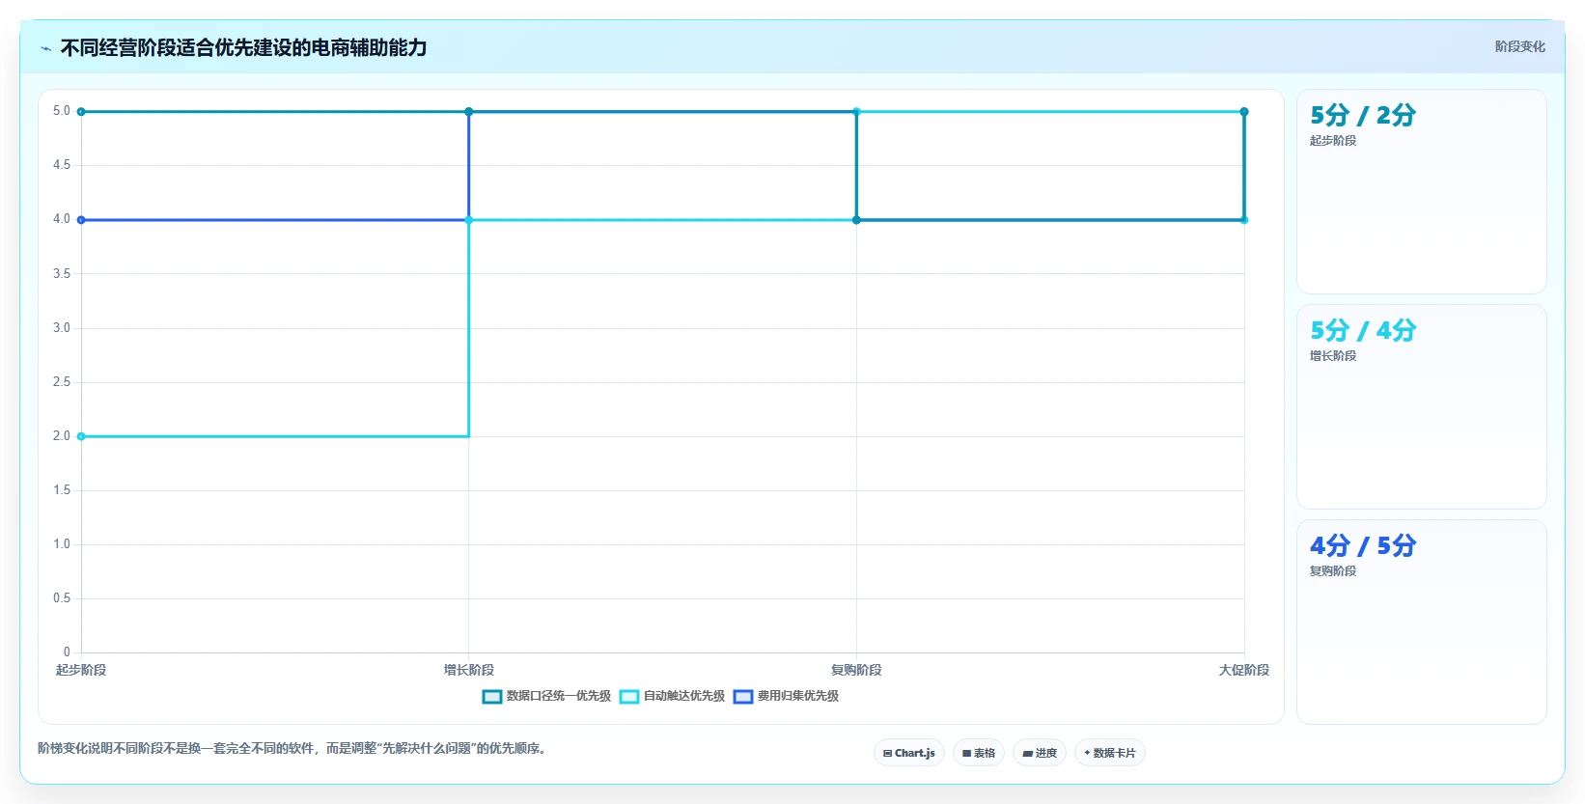The height and width of the screenshot is (804, 1585).
Task: Click the 5.0 y-axis label
Action: (62, 111)
